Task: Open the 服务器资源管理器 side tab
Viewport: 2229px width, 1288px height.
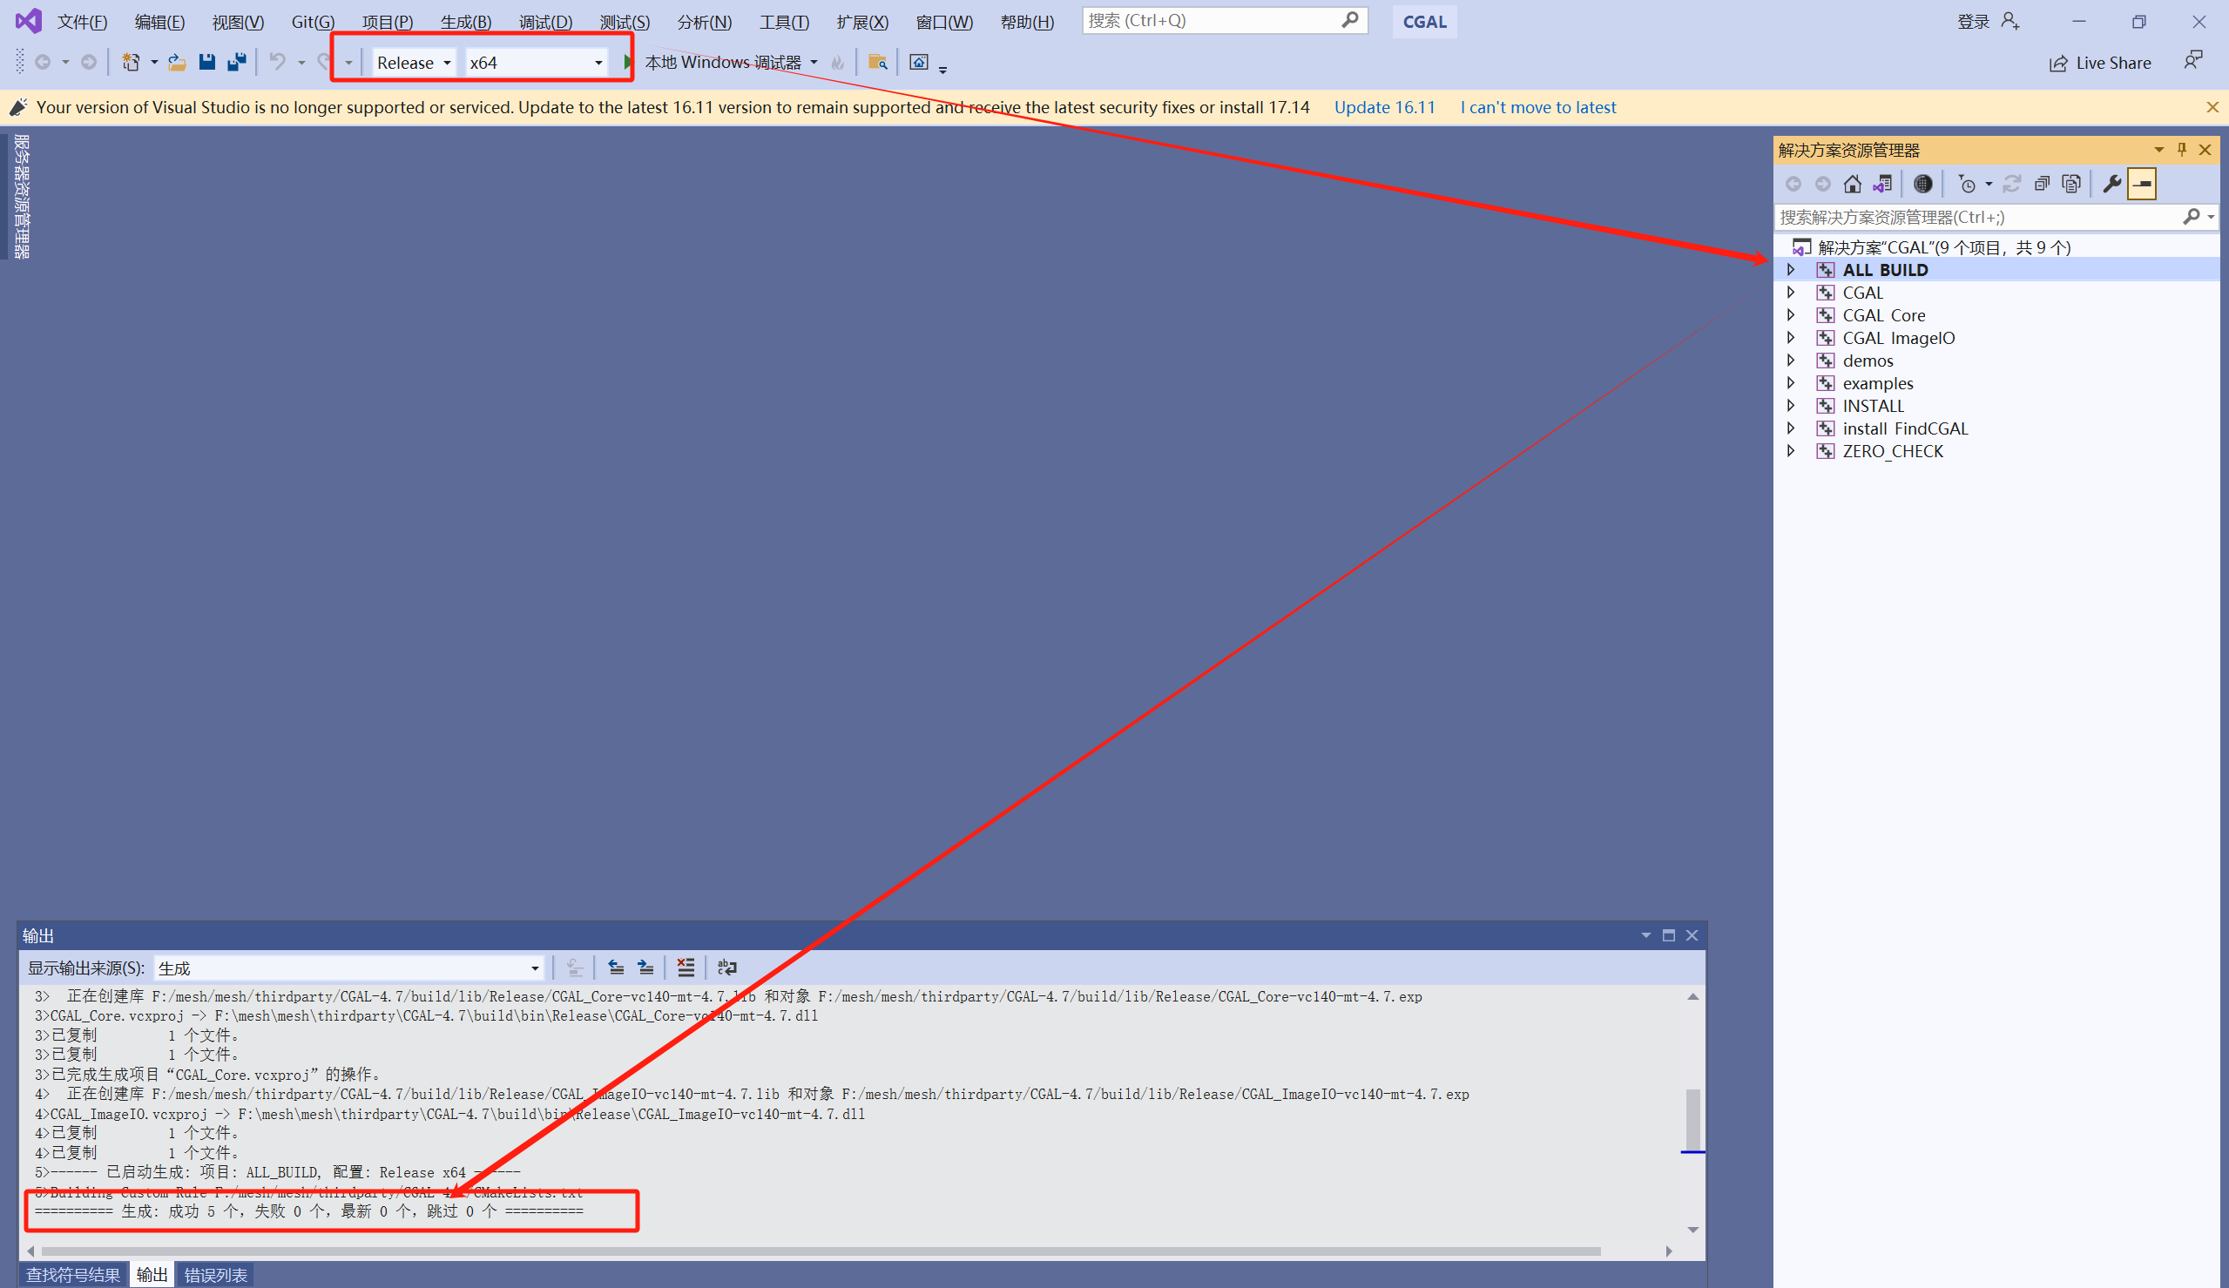Action: (21, 197)
